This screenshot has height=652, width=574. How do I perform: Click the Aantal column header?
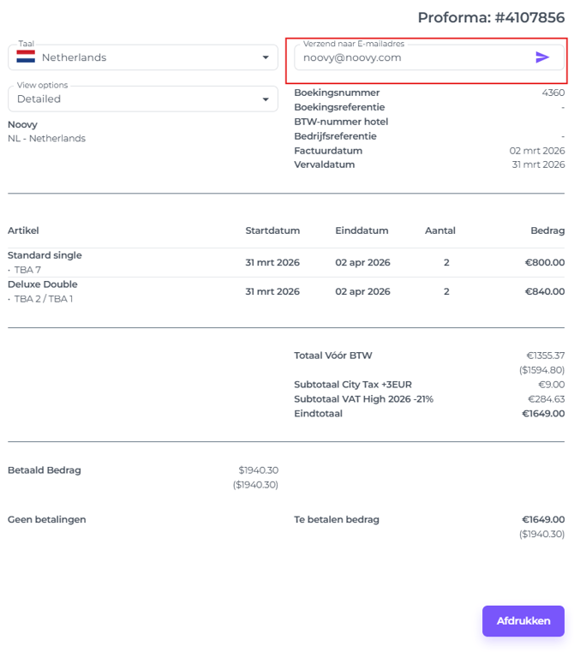tap(440, 230)
